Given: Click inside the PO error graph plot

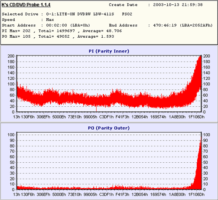Looking at the screenshot, I should tap(109, 161).
